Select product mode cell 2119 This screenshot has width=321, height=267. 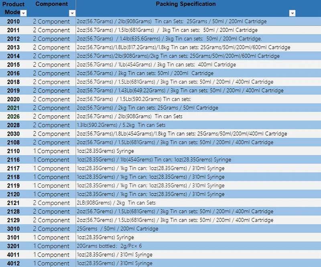tap(14, 185)
